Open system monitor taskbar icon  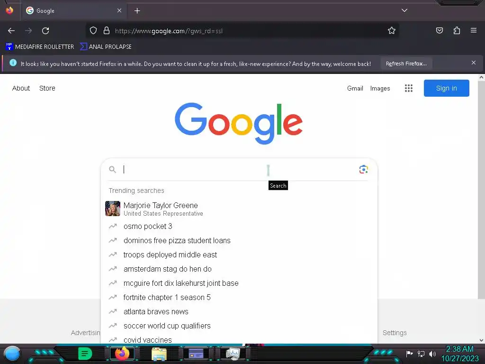point(233,354)
